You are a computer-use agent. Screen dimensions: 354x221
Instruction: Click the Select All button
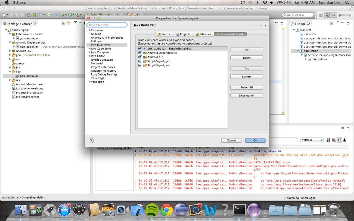[x=247, y=88]
